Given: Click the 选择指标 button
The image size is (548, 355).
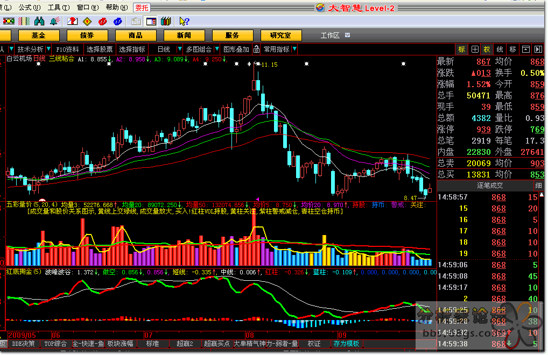Looking at the screenshot, I should coord(132,49).
